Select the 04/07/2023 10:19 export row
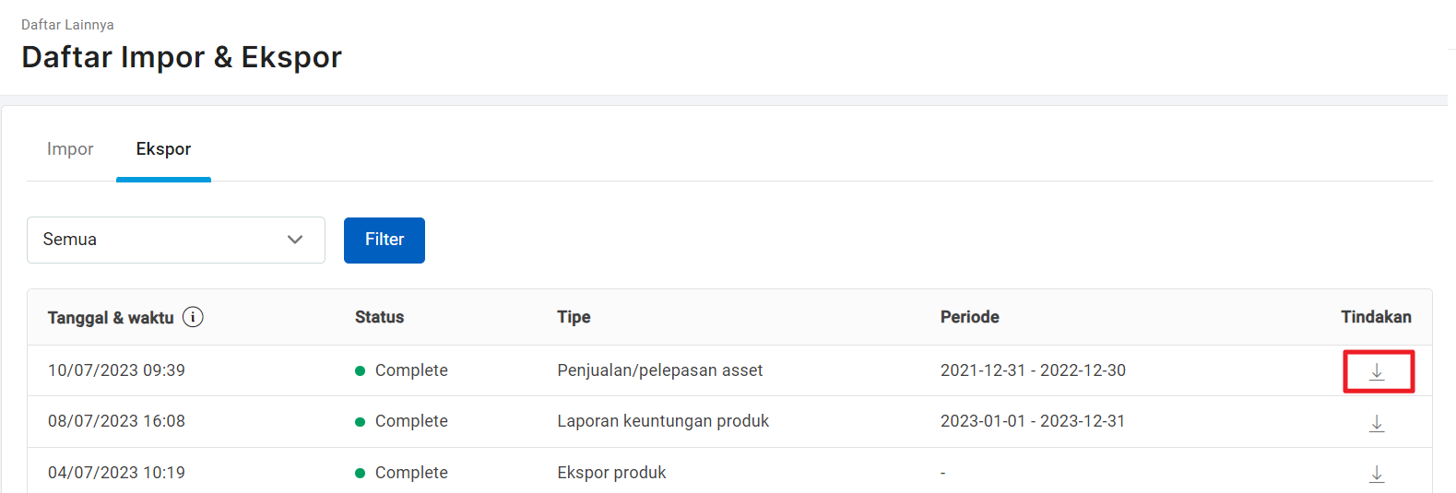The height and width of the screenshot is (493, 1456). point(116,473)
